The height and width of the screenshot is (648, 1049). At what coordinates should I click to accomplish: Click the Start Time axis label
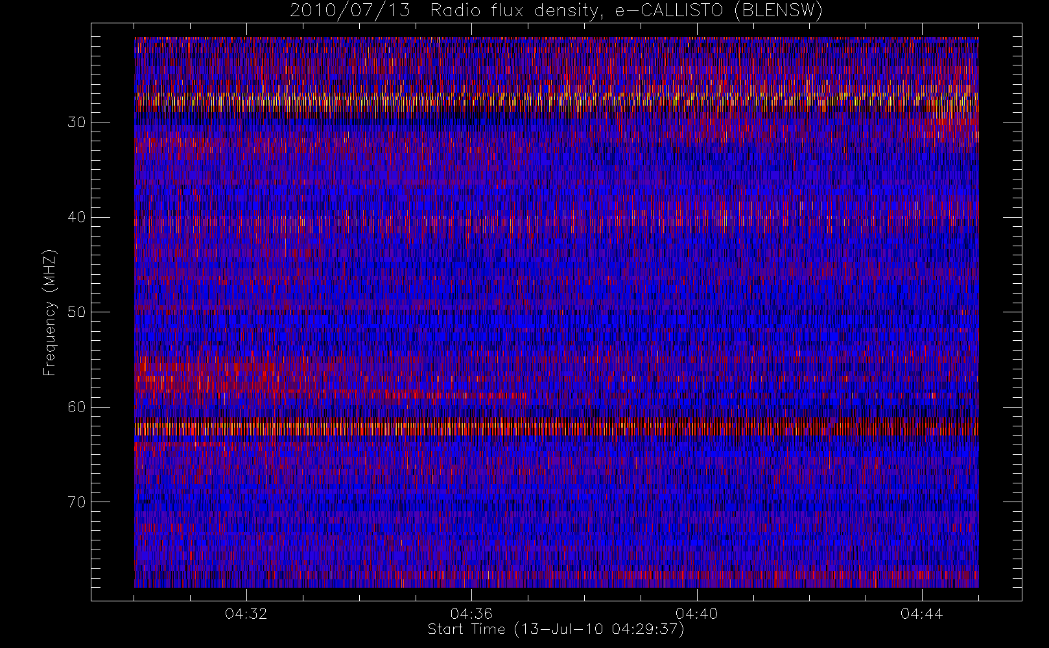tap(556, 629)
